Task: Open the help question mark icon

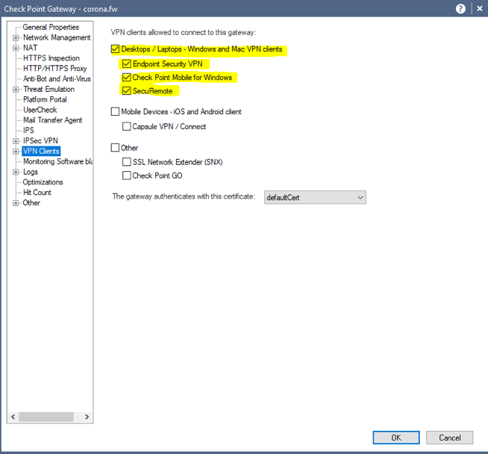Action: (460, 9)
